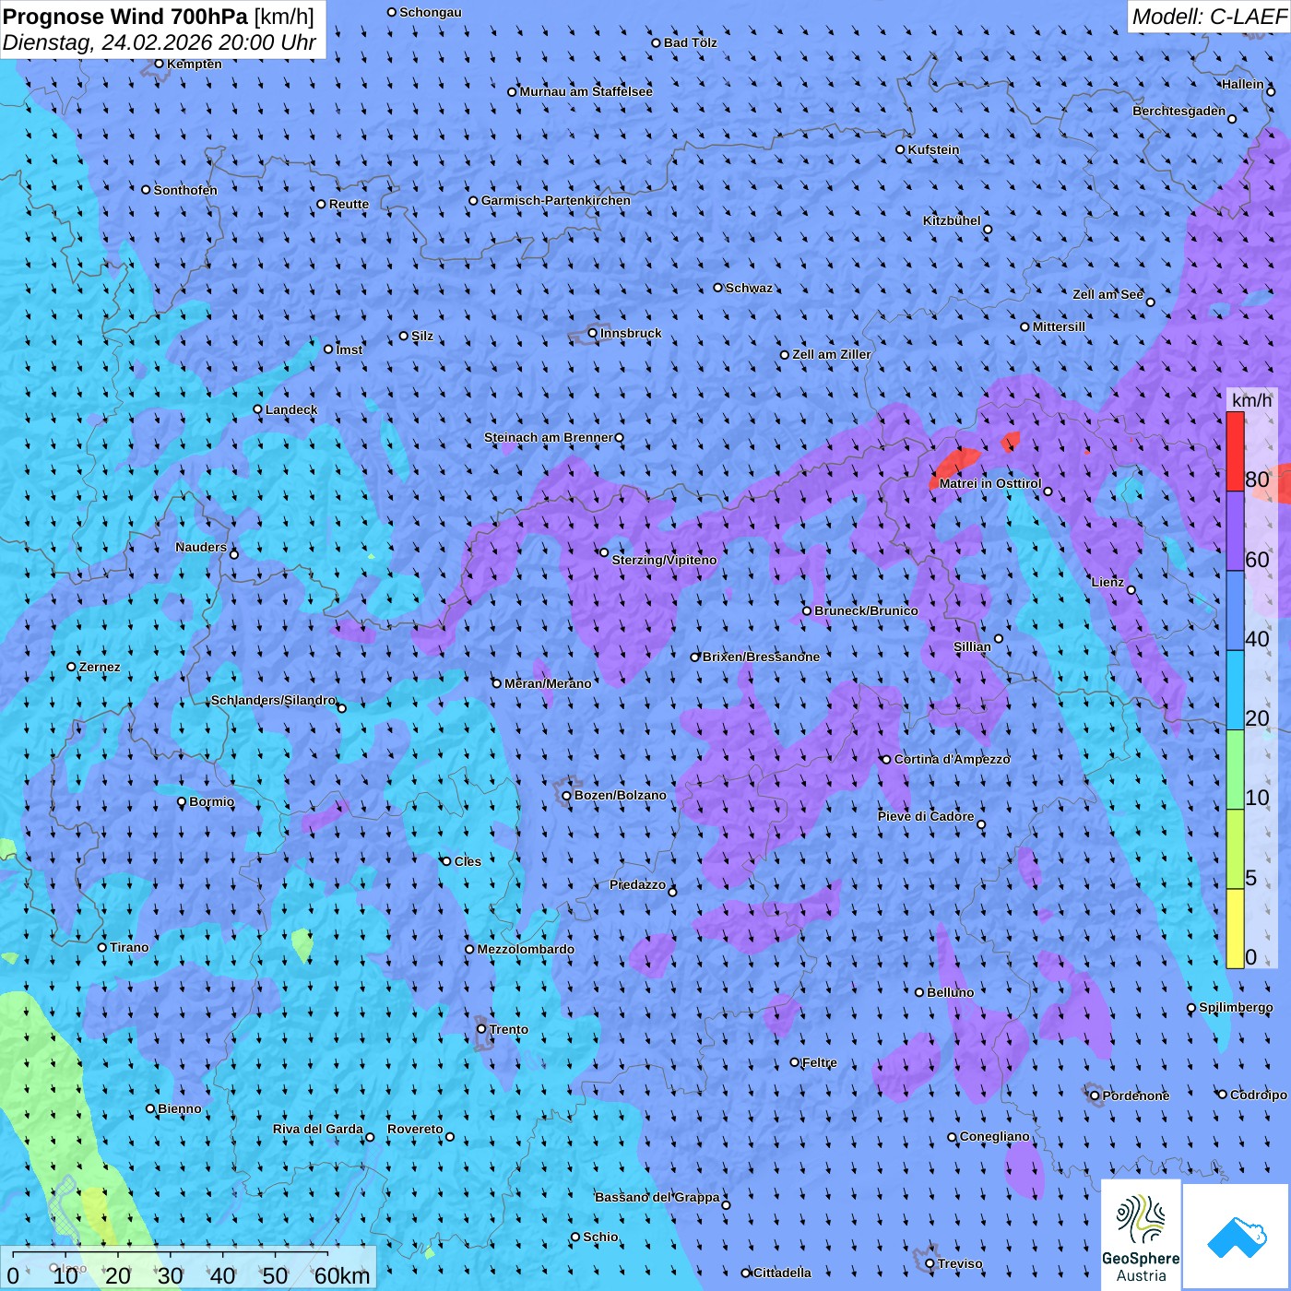This screenshot has width=1291, height=1291.
Task: Click the Trento city marker
Action: 481,1029
